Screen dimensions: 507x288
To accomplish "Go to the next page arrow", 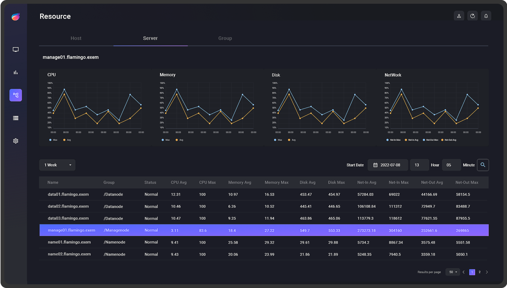I will (x=487, y=272).
